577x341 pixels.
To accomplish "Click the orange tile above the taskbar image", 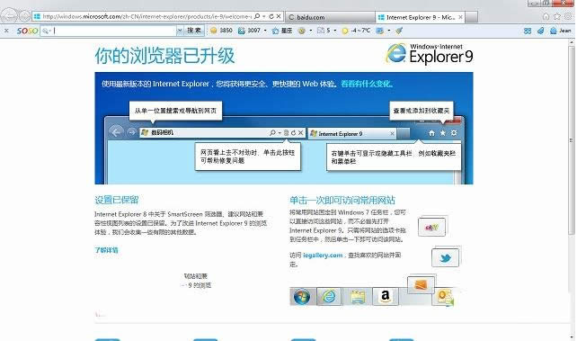I will pyautogui.click(x=421, y=284).
